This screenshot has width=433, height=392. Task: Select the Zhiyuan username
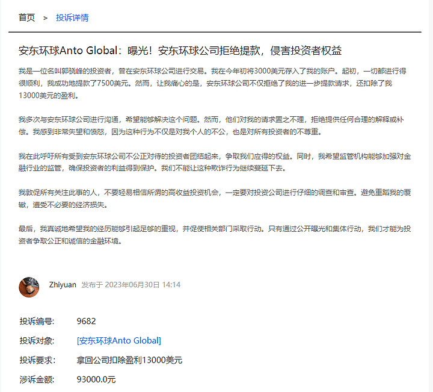click(63, 285)
